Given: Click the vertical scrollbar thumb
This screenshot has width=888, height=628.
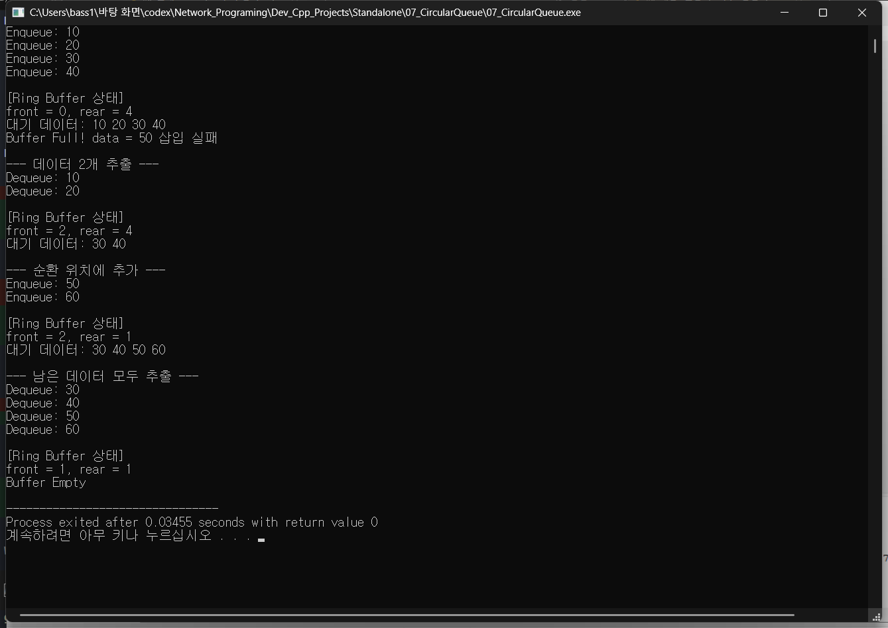Looking at the screenshot, I should click(875, 46).
